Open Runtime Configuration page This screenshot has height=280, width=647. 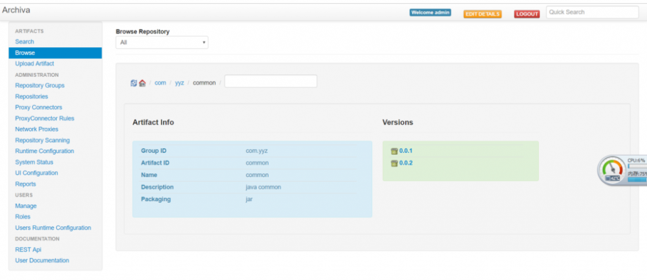[x=45, y=151]
